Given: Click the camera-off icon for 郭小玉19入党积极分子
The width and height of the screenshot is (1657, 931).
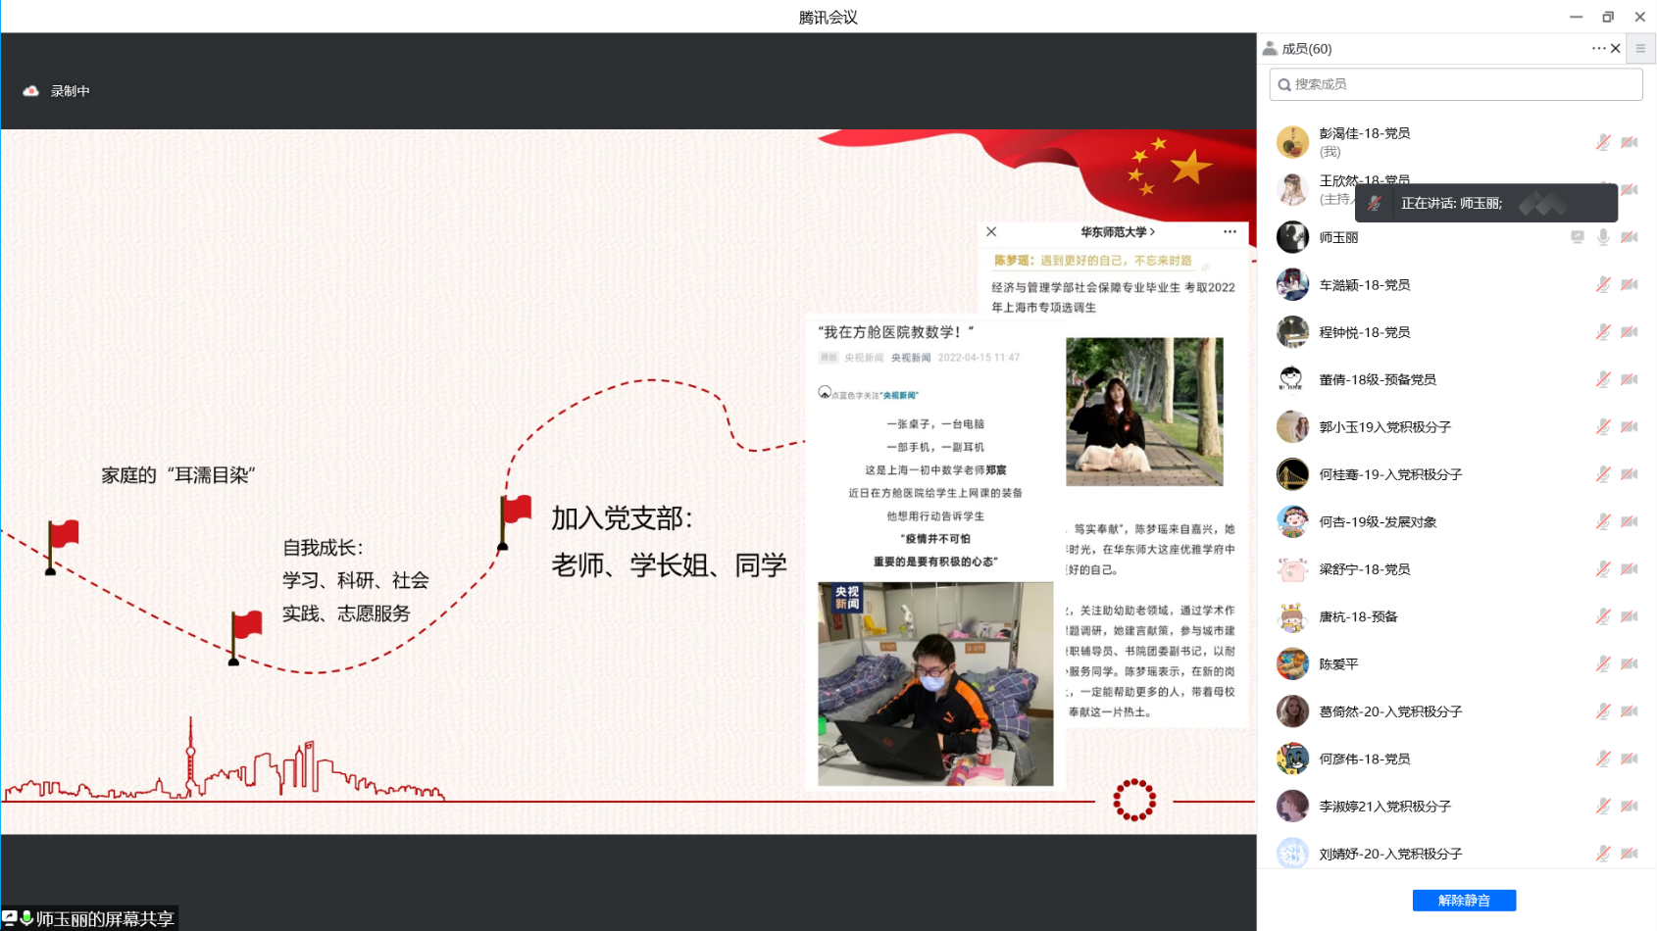Looking at the screenshot, I should 1630,426.
